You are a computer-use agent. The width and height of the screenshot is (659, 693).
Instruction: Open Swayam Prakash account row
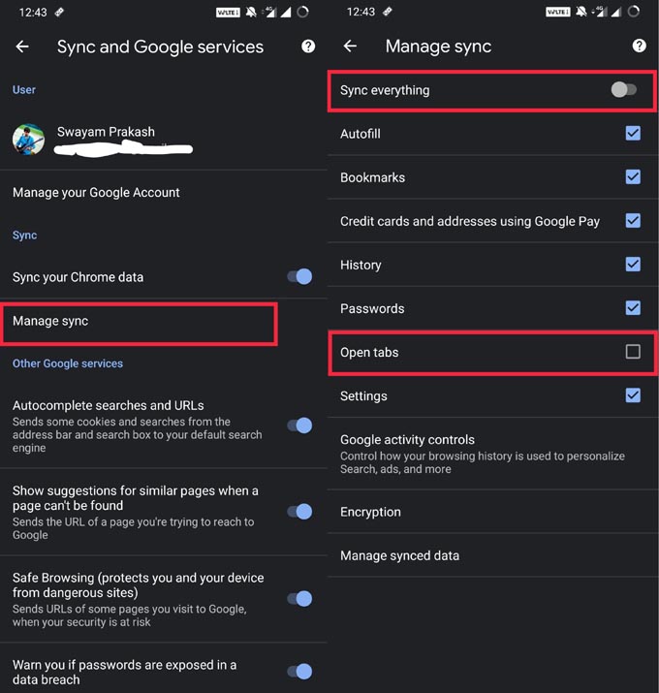[x=164, y=140]
